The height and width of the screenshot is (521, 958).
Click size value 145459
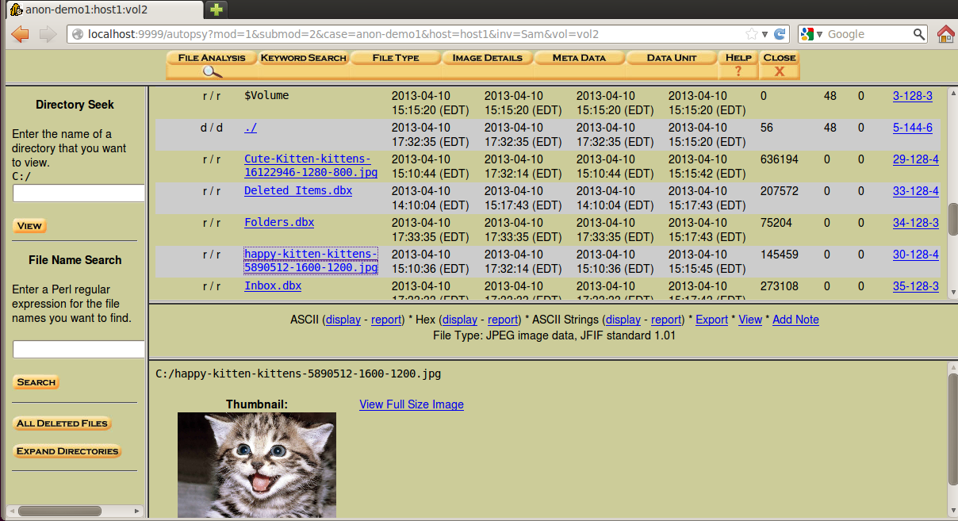point(780,254)
